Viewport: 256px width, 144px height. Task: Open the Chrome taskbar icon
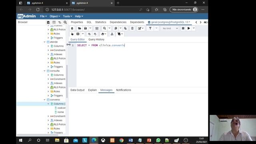tap(121, 140)
